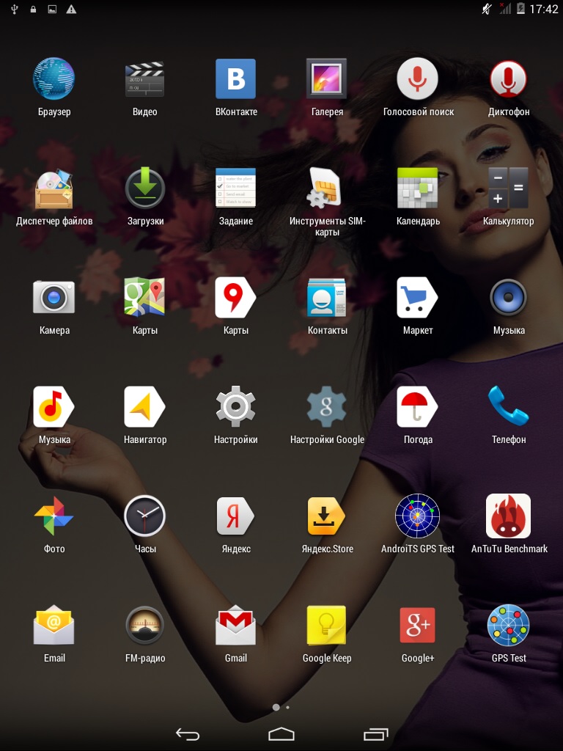
Task: Tap the muted sound status icon
Action: click(x=487, y=9)
